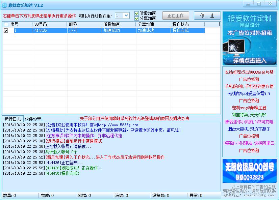279x200 pixels.
Task: Switch to the 运行日志 tab
Action: point(13,119)
